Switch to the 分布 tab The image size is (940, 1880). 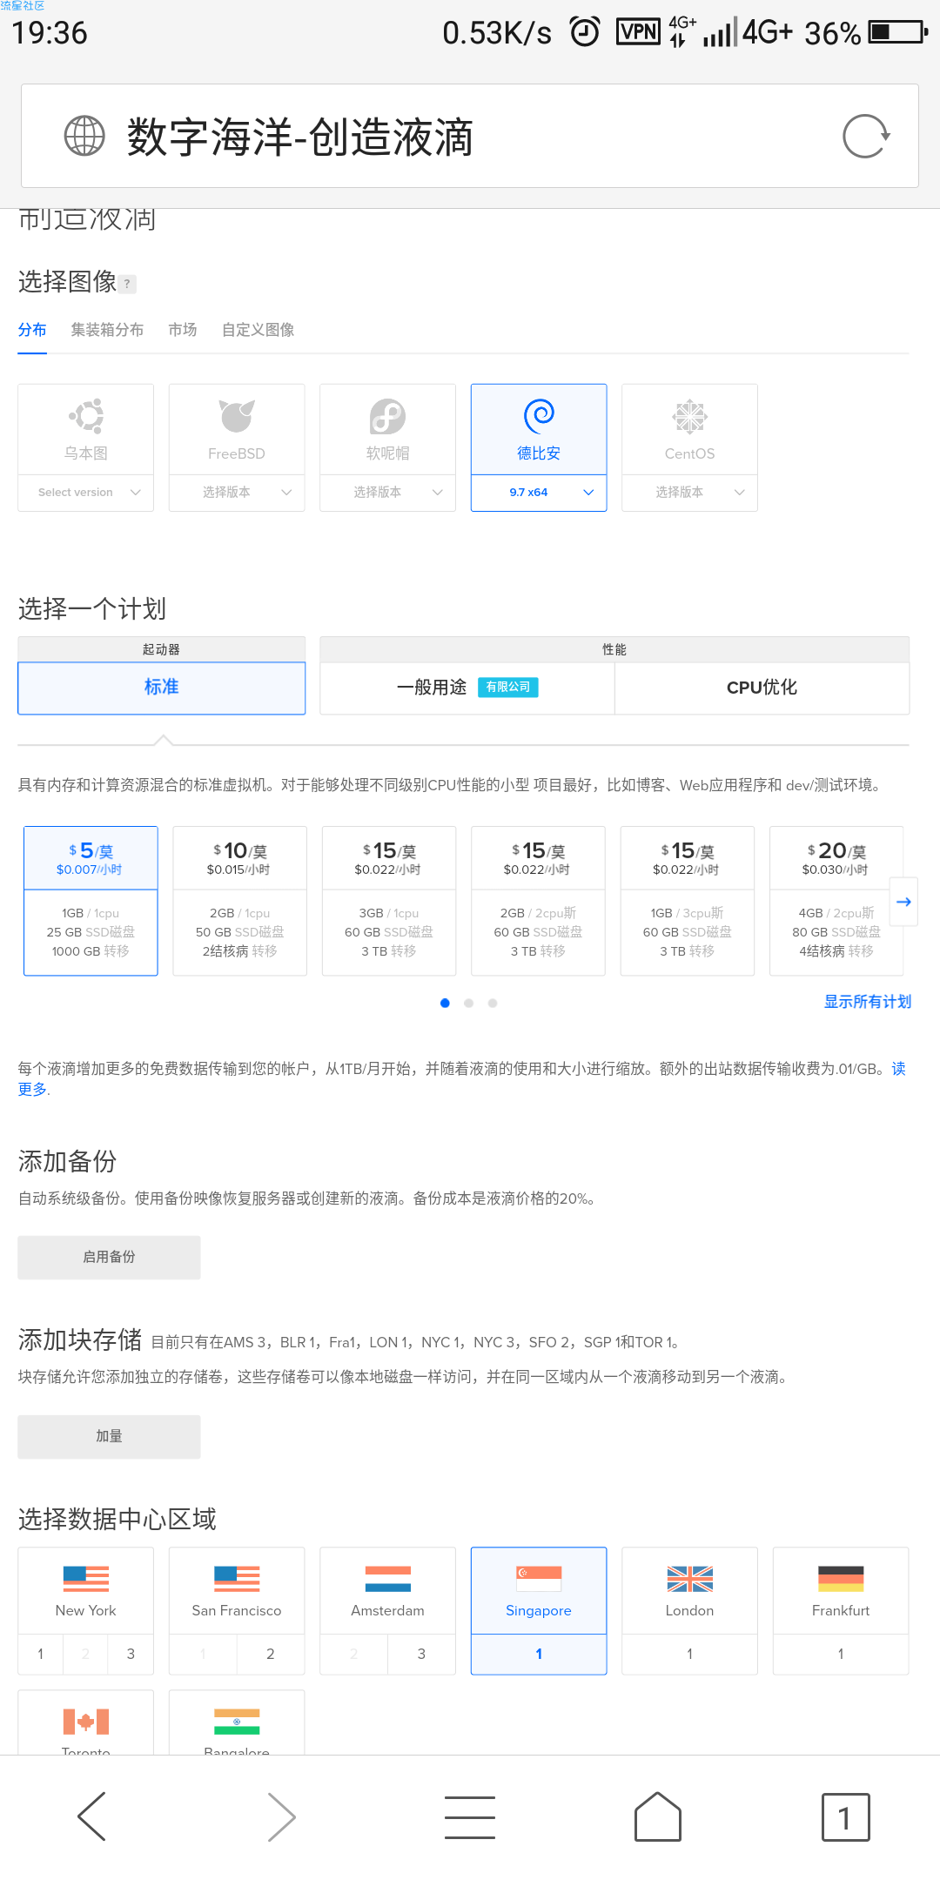pos(32,330)
